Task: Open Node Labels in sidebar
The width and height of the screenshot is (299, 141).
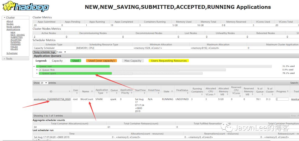Action: (x=13, y=27)
